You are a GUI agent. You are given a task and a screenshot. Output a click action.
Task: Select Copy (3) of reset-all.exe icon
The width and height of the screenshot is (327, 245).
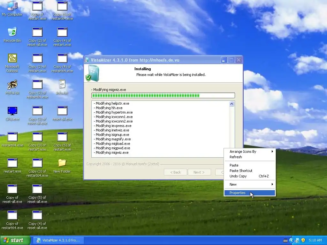(37, 115)
